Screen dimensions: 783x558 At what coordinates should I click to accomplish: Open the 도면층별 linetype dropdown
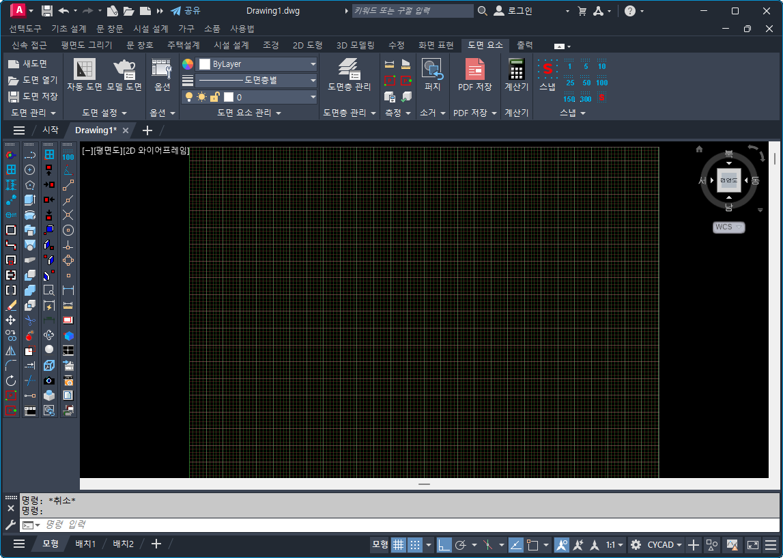[x=257, y=81]
